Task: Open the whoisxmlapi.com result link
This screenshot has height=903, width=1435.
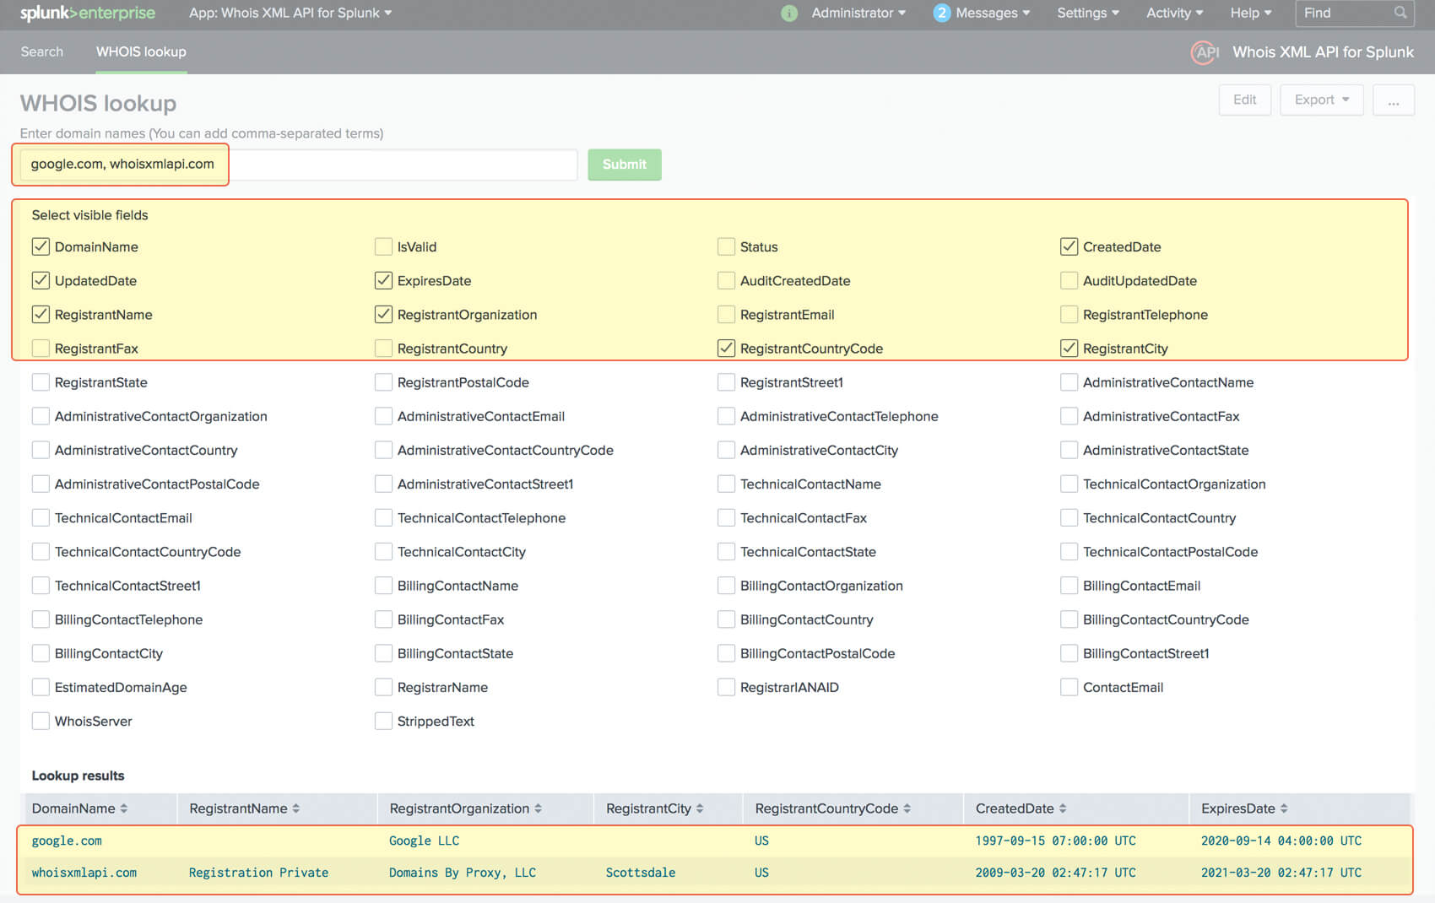Action: click(x=84, y=873)
